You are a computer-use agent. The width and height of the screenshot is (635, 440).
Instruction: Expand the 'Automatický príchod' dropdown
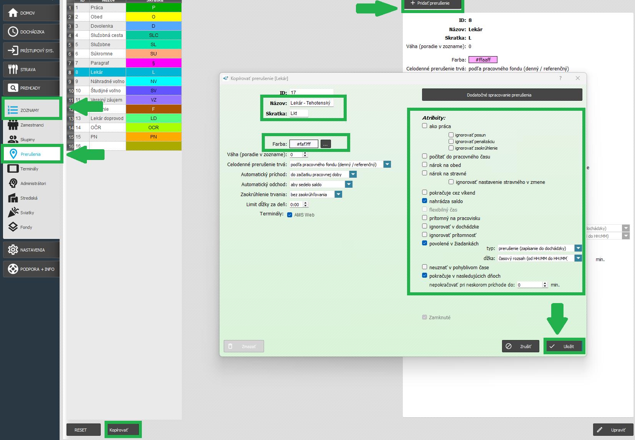coord(353,175)
